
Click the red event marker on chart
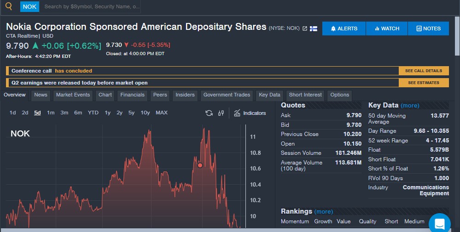[x=200, y=165]
